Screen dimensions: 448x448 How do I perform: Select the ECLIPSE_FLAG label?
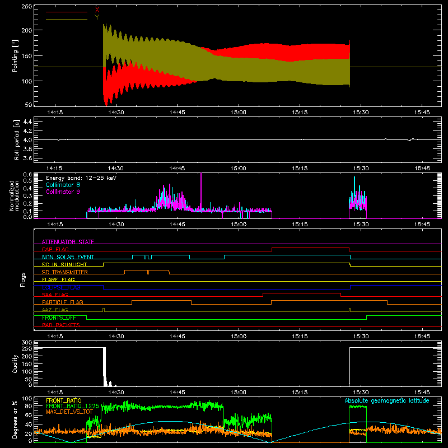61,287
